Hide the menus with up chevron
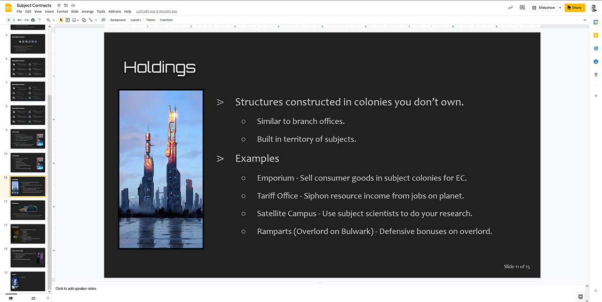This screenshot has width=602, height=302. tap(585, 20)
